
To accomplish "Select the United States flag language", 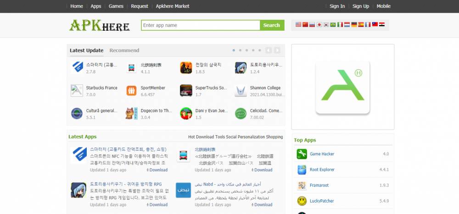I will (x=298, y=25).
